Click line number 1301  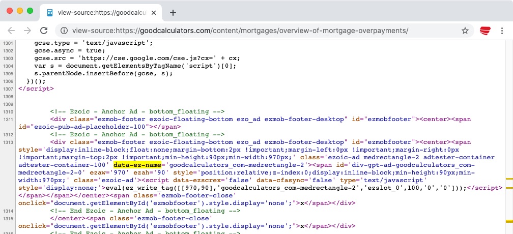[x=8, y=43]
